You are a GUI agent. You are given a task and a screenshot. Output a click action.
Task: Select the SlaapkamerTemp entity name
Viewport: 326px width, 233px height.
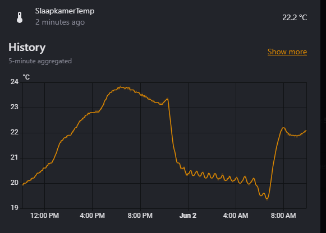click(65, 11)
